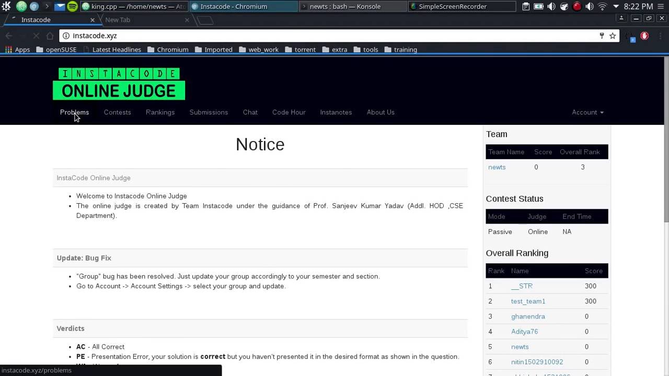Open the Code Hour nav item
669x376 pixels.
click(x=289, y=112)
